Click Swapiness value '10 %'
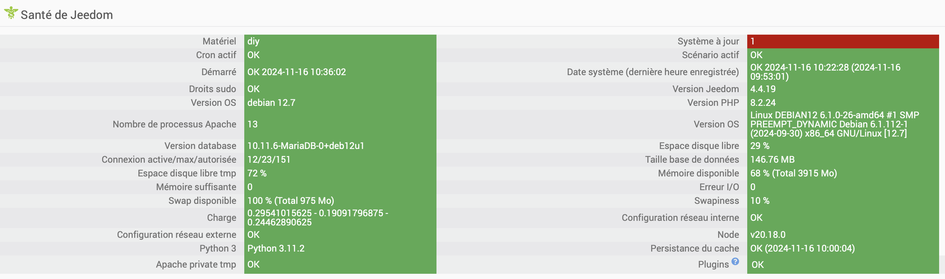The width and height of the screenshot is (945, 279). [x=760, y=201]
